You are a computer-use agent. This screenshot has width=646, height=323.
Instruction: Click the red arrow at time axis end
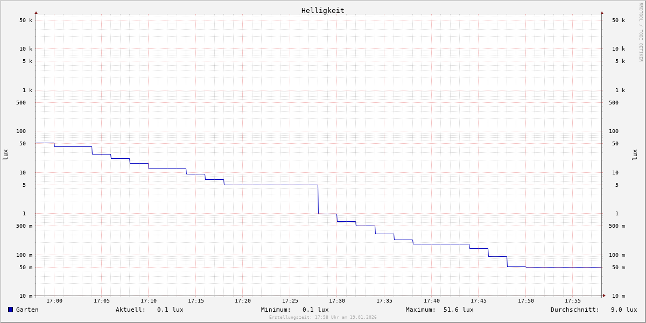(604, 296)
